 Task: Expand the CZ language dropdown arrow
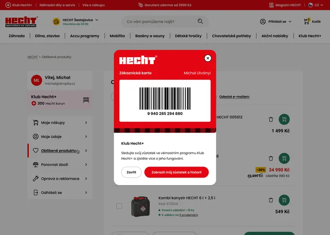pos(322,5)
